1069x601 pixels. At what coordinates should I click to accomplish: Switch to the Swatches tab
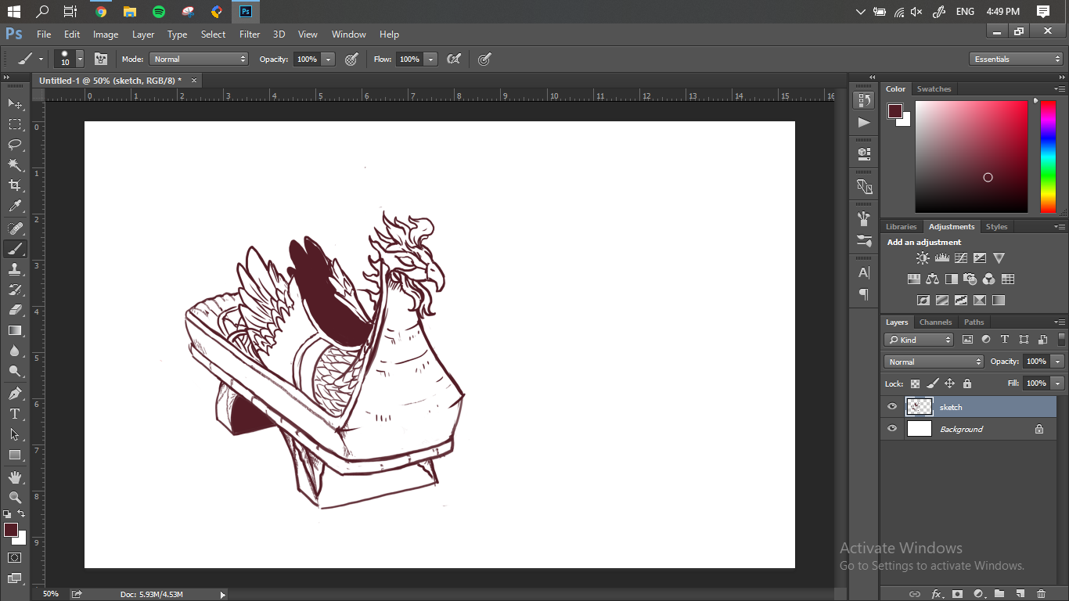coord(934,89)
